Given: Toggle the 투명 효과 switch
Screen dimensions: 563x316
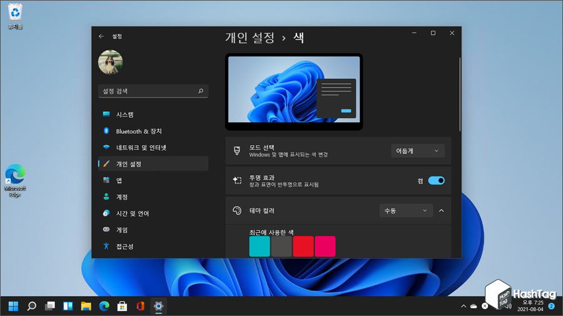Looking at the screenshot, I should coord(436,181).
